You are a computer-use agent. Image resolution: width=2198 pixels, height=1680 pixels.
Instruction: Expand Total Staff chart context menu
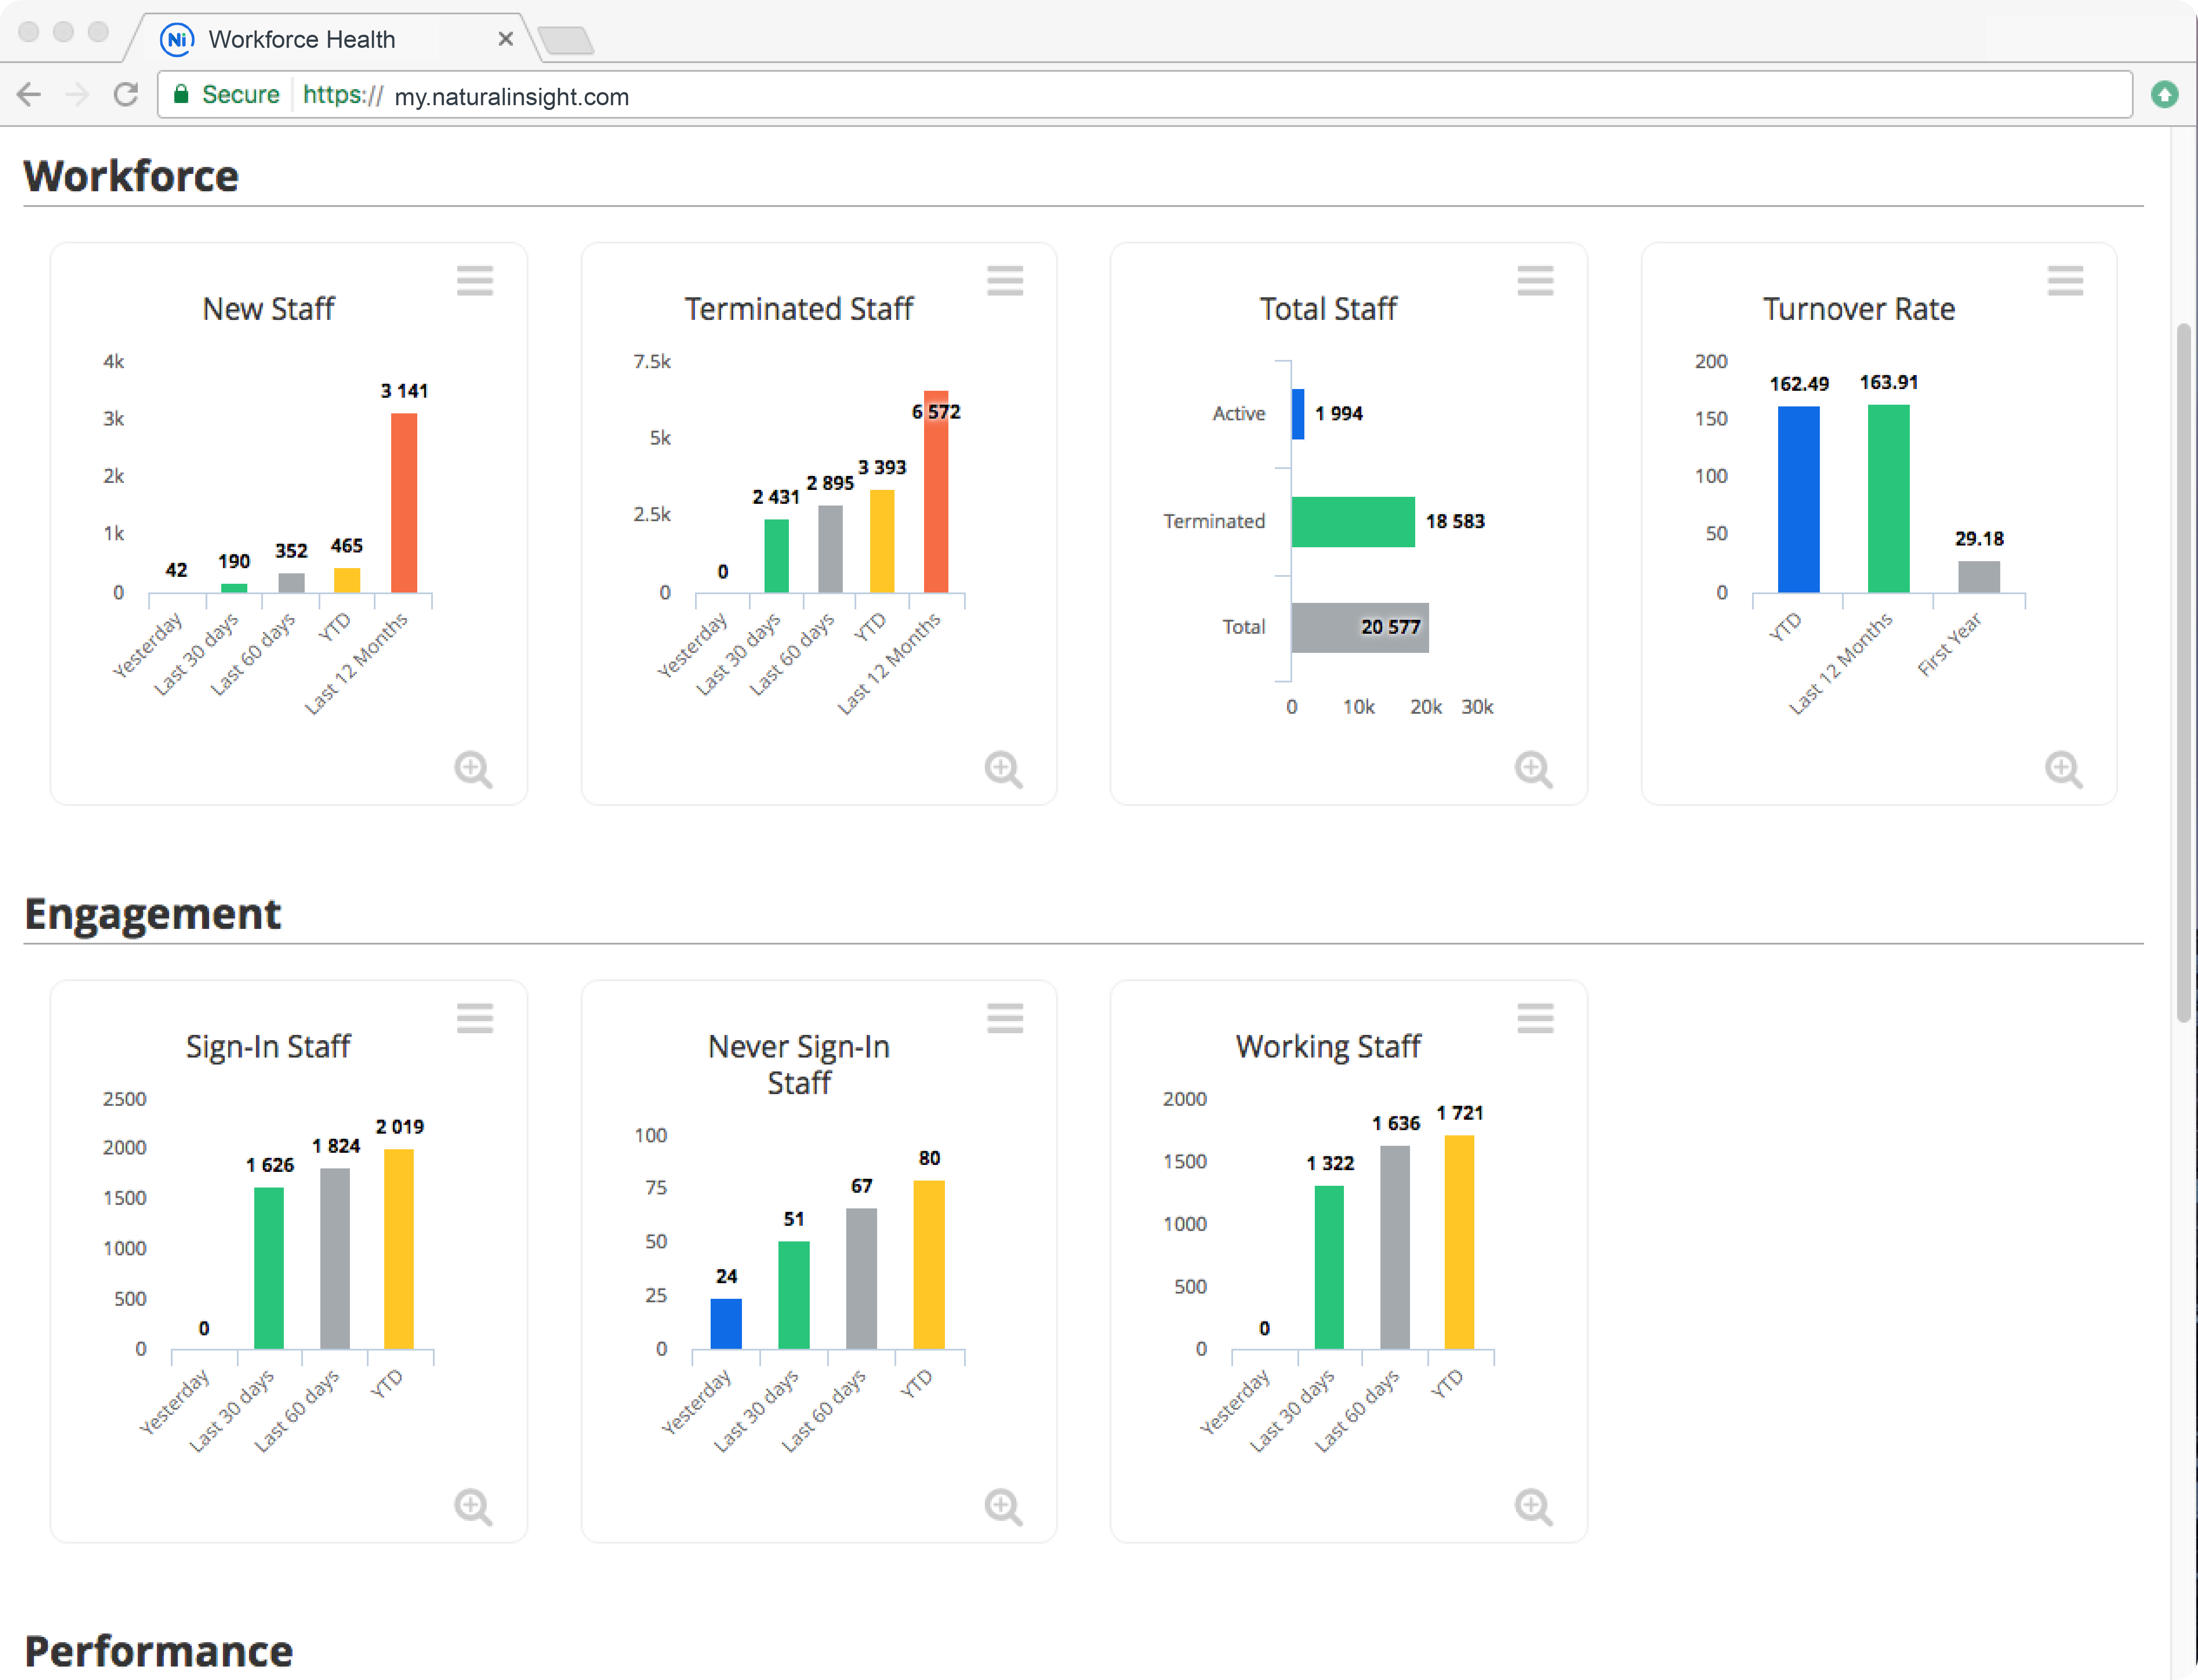point(1535,281)
